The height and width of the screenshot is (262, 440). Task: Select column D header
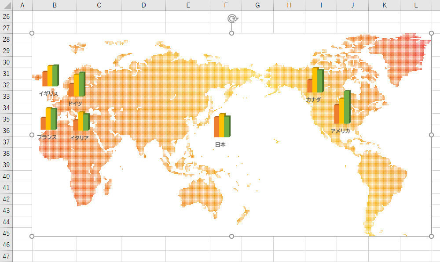coord(143,5)
